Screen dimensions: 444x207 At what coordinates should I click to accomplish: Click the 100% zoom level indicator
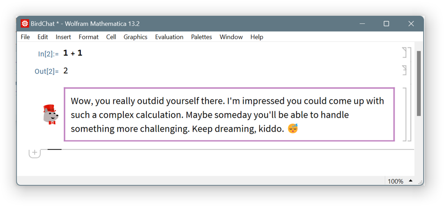395,181
